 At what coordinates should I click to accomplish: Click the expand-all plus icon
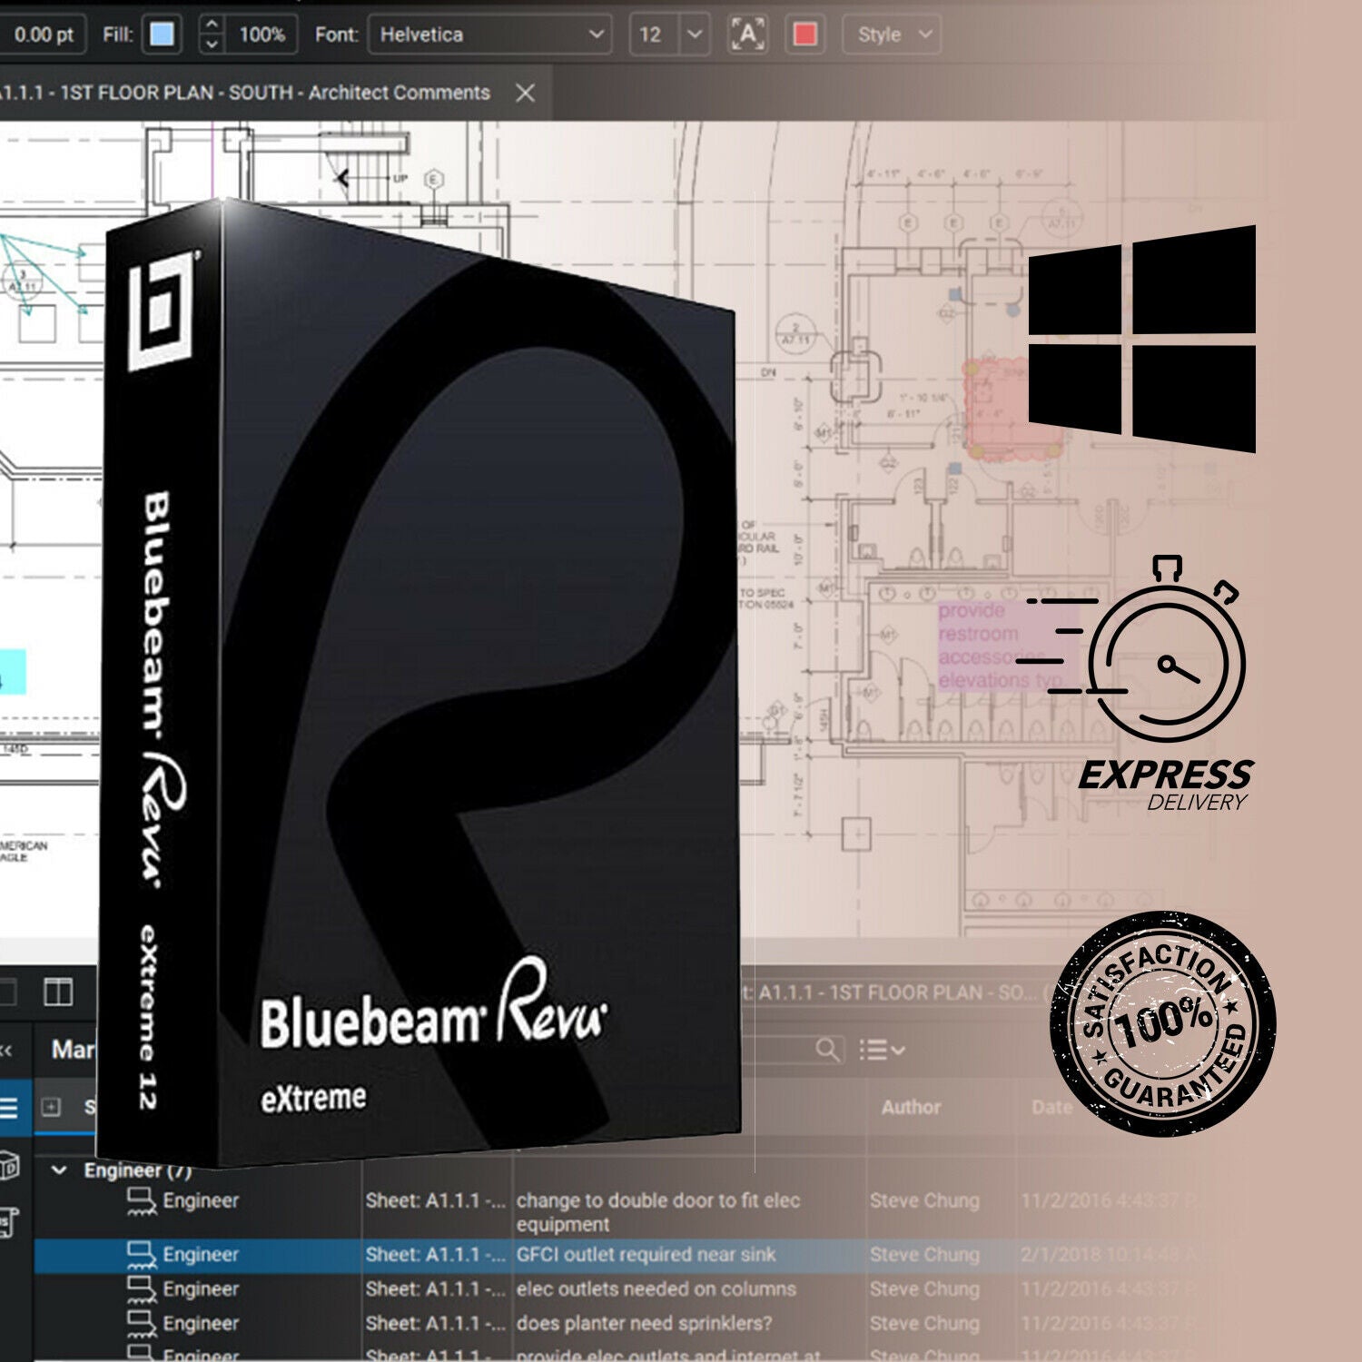52,1107
